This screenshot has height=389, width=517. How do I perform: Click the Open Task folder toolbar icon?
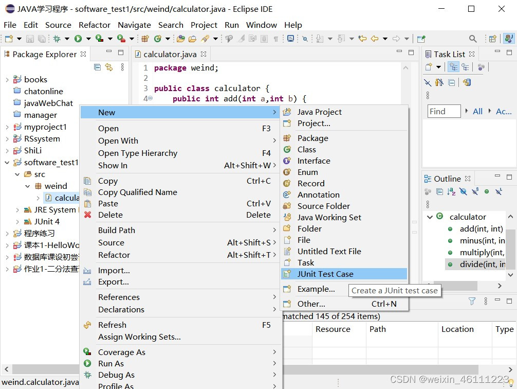(x=192, y=39)
